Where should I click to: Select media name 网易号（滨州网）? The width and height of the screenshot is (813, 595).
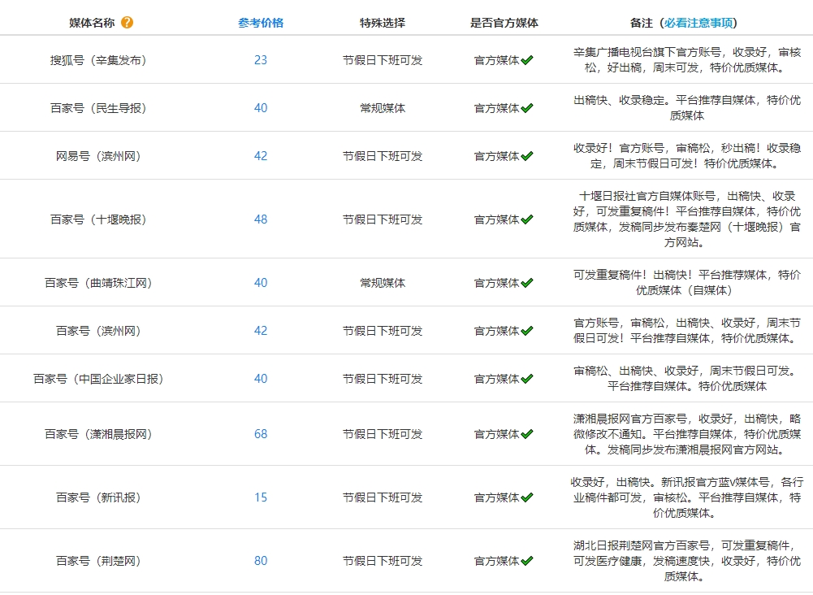click(x=98, y=155)
